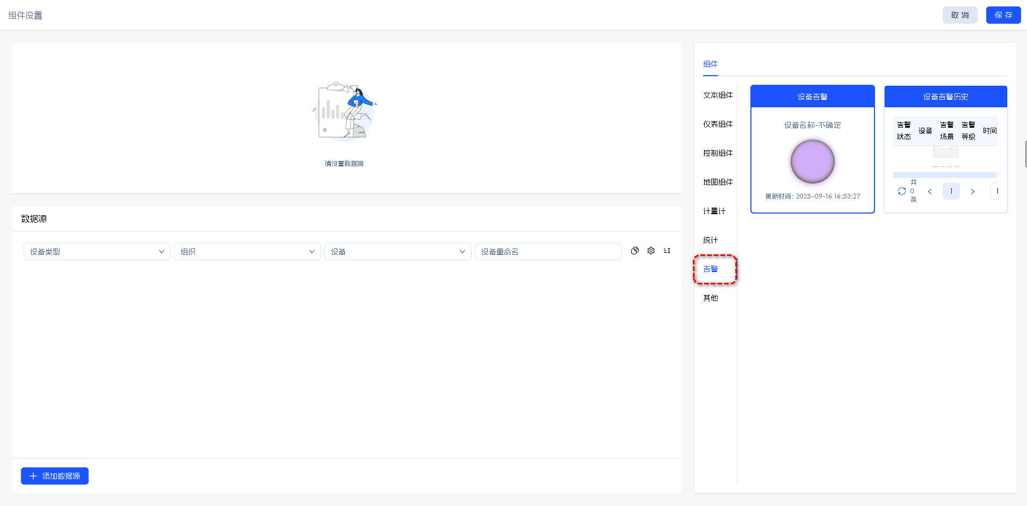Image resolution: width=1027 pixels, height=506 pixels.
Task: Open the 组织 dropdown
Action: point(248,252)
